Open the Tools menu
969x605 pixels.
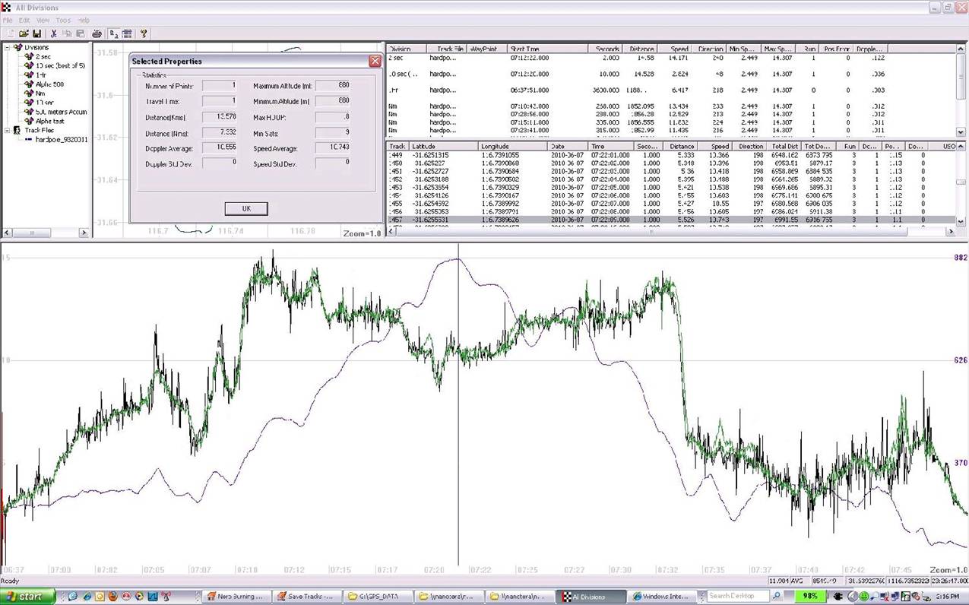[62, 20]
